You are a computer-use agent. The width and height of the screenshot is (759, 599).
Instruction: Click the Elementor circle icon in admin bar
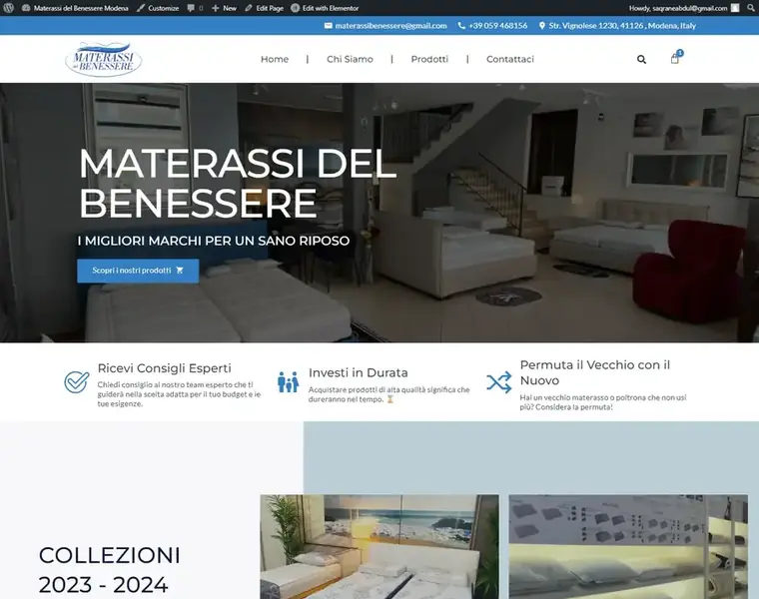click(295, 8)
